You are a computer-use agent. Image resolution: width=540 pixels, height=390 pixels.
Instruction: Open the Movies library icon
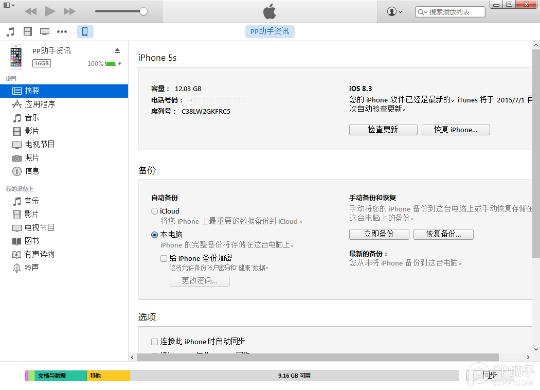[27, 31]
